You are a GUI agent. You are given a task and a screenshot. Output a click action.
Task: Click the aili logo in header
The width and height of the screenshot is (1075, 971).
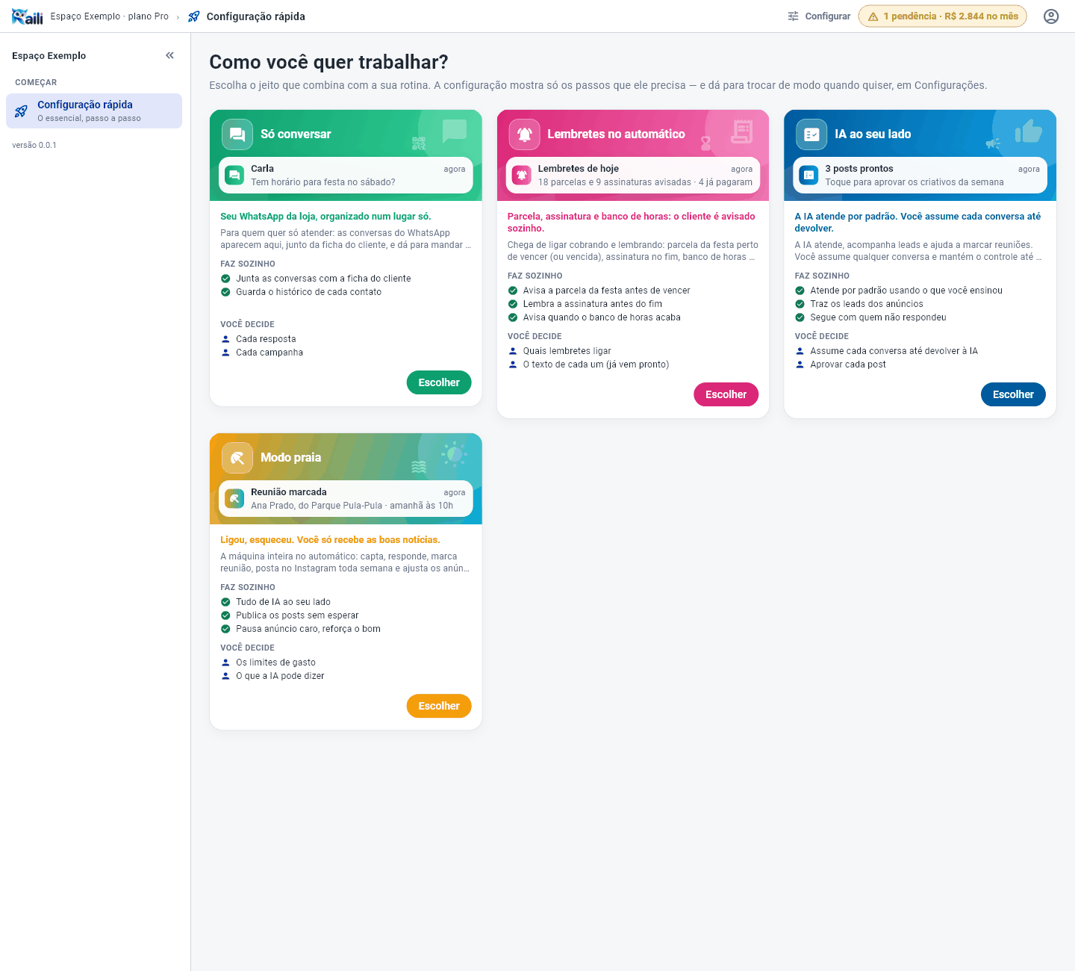(27, 16)
